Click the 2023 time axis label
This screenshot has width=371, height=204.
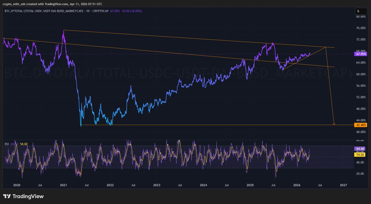click(x=157, y=185)
